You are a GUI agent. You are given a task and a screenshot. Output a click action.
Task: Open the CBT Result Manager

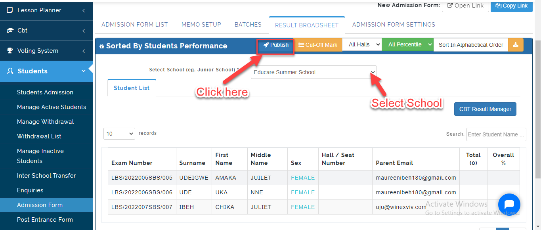(x=485, y=109)
